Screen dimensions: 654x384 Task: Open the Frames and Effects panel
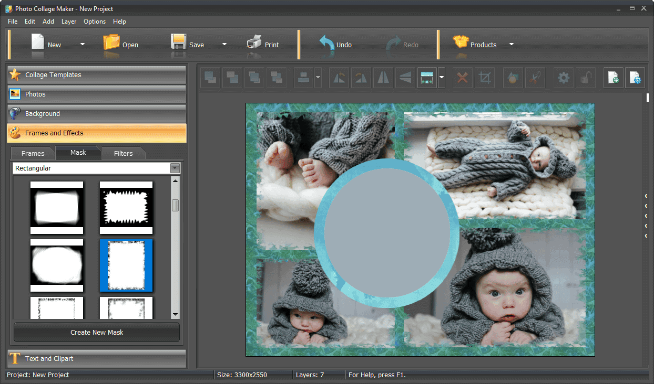[96, 133]
